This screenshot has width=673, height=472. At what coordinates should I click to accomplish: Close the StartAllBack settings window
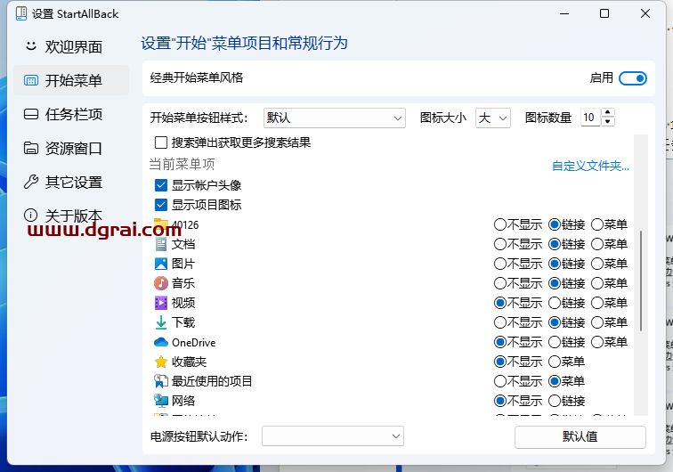(x=645, y=13)
